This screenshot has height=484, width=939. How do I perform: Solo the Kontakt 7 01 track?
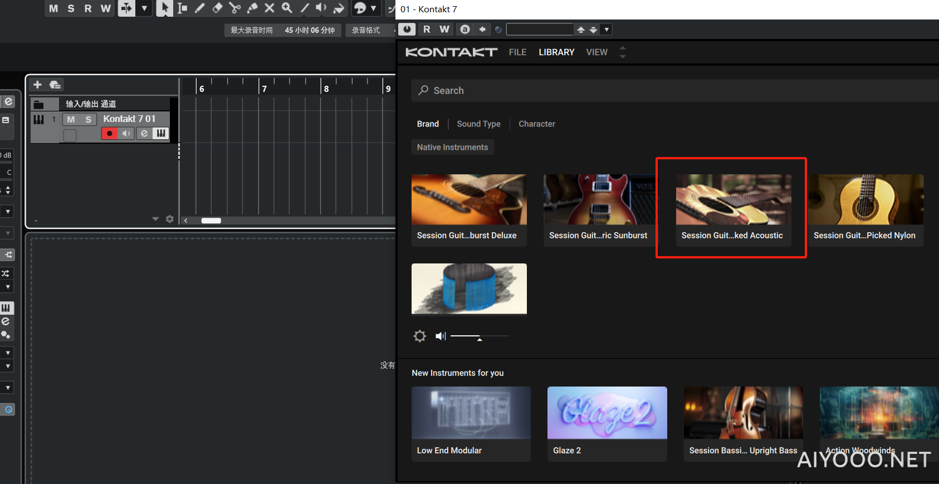pos(88,119)
